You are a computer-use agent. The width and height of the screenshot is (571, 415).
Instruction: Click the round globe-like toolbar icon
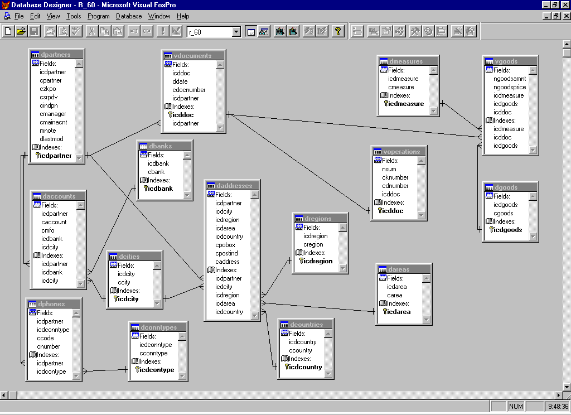click(x=428, y=31)
